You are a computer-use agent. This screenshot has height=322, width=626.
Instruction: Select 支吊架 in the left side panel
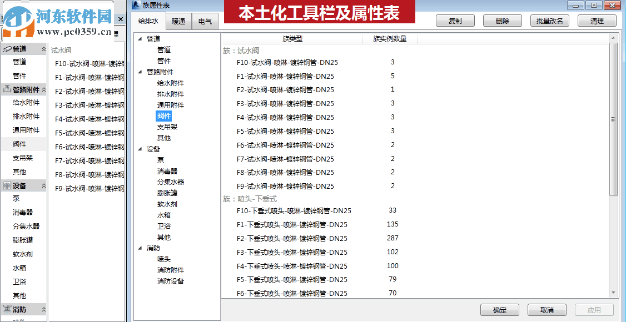[23, 158]
